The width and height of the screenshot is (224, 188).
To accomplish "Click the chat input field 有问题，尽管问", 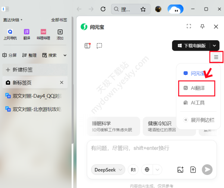I will (149, 148).
